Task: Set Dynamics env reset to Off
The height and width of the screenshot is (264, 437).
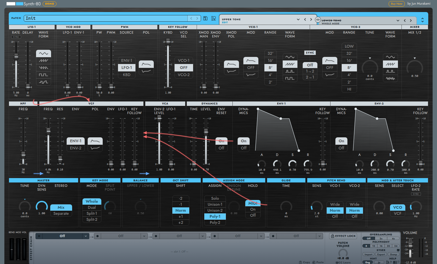Action: pos(221,148)
